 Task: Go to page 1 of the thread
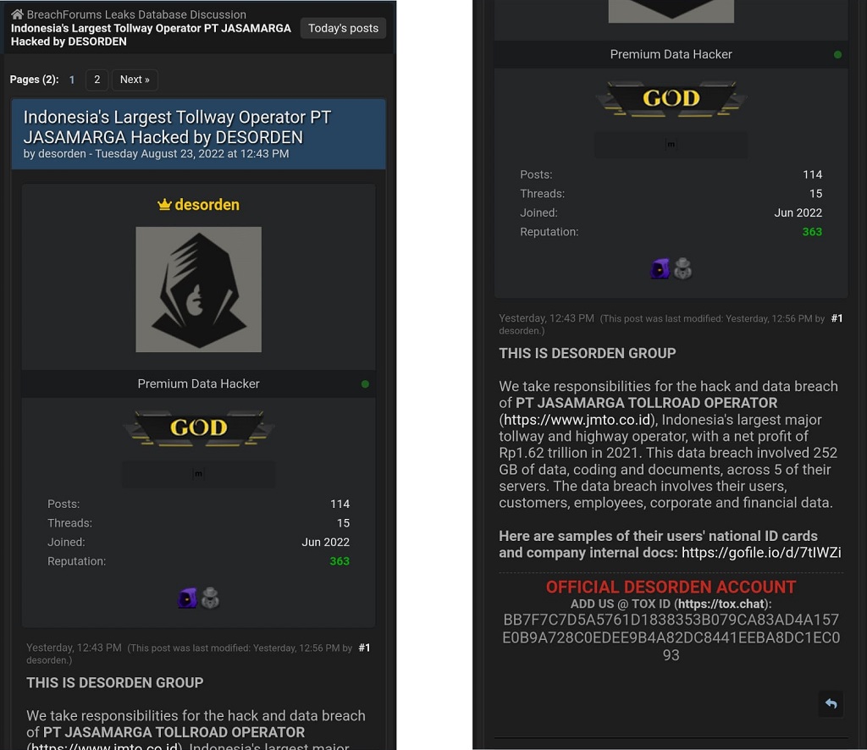(x=72, y=80)
